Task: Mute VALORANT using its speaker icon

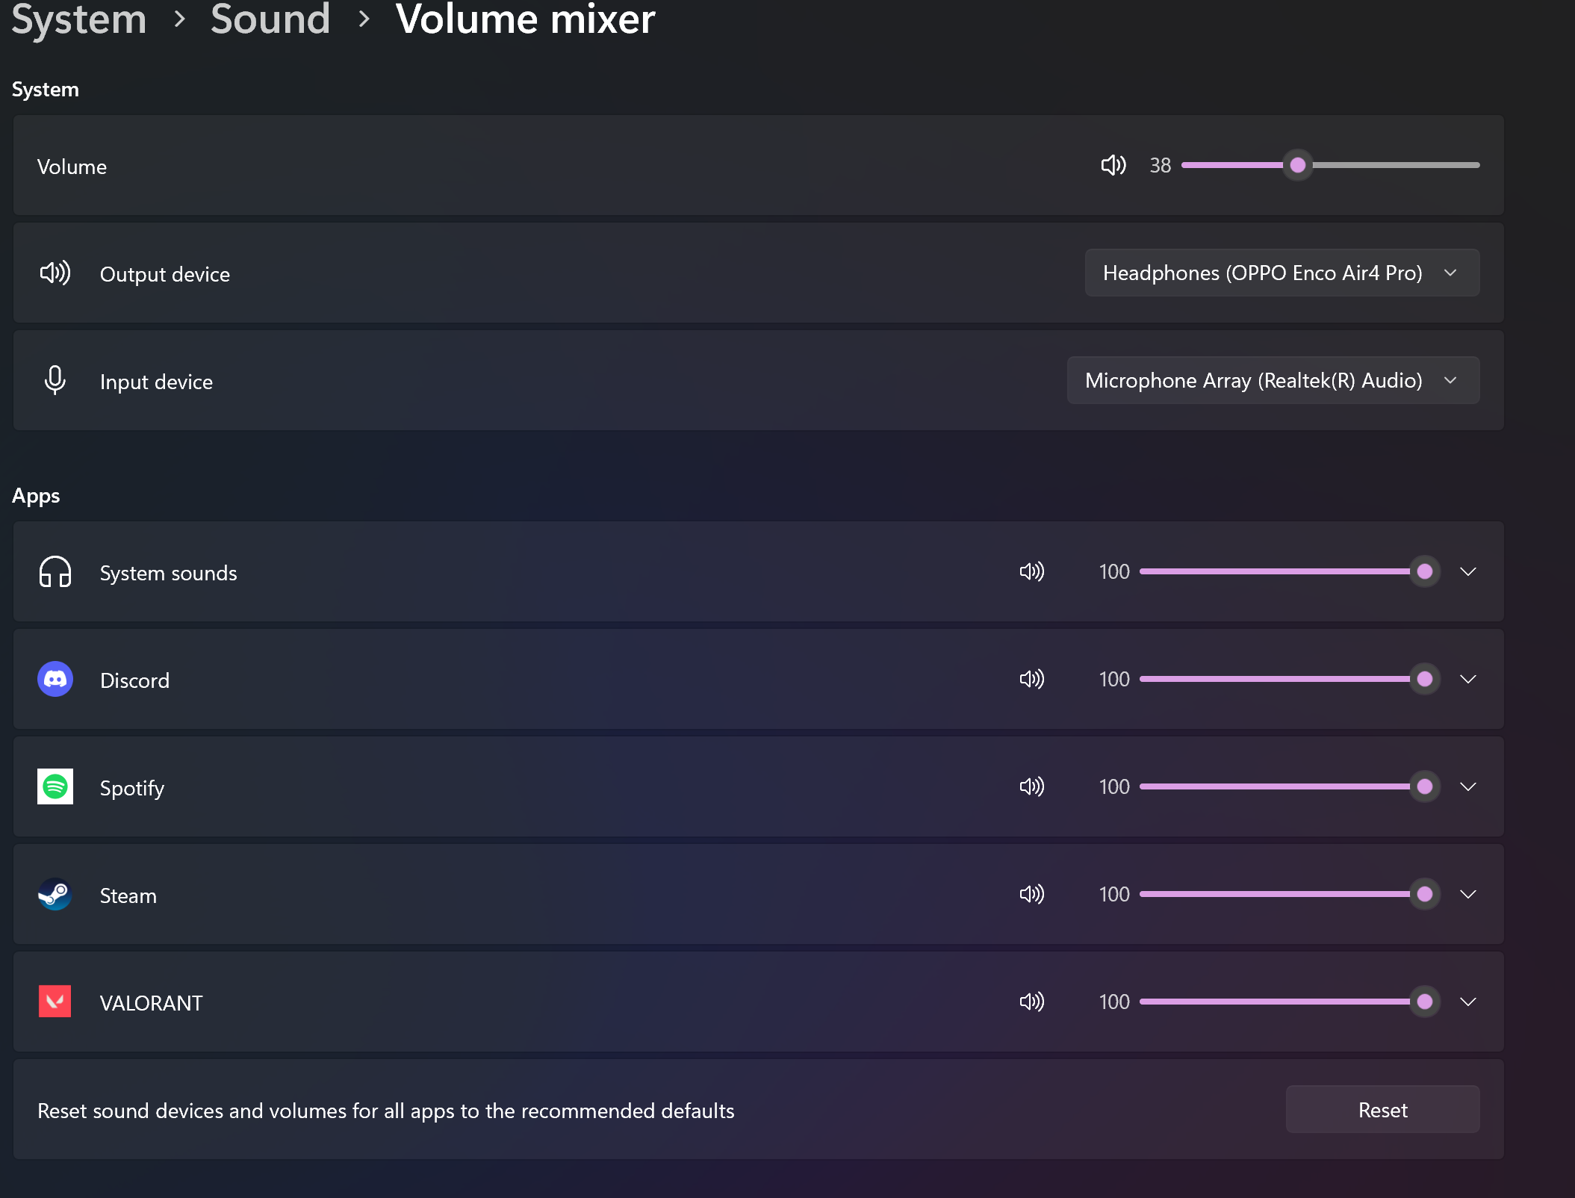Action: pyautogui.click(x=1031, y=1002)
